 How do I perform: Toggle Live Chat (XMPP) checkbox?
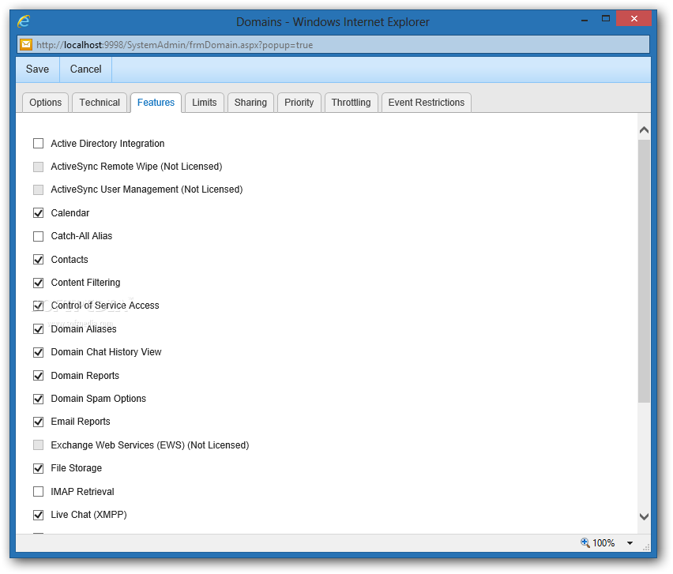tap(38, 515)
